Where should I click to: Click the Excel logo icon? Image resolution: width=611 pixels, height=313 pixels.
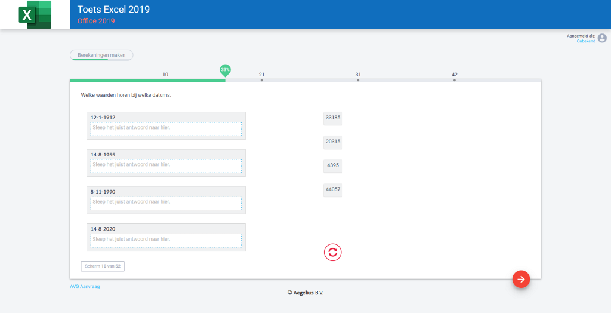[35, 15]
